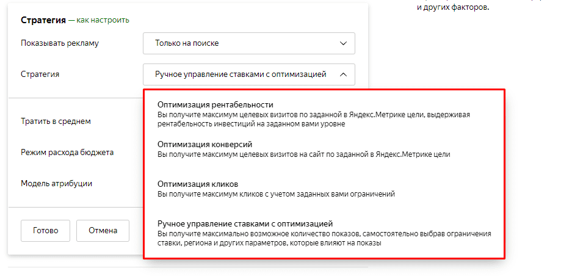Click the 'Режим расхода бюджета' label
The height and width of the screenshot is (279, 561).
(67, 153)
